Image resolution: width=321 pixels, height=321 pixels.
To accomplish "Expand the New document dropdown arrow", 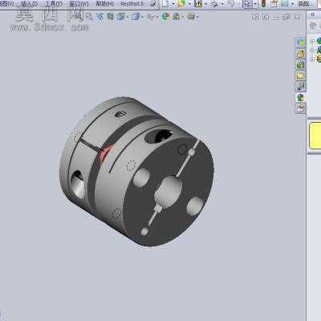I will 173,4.
